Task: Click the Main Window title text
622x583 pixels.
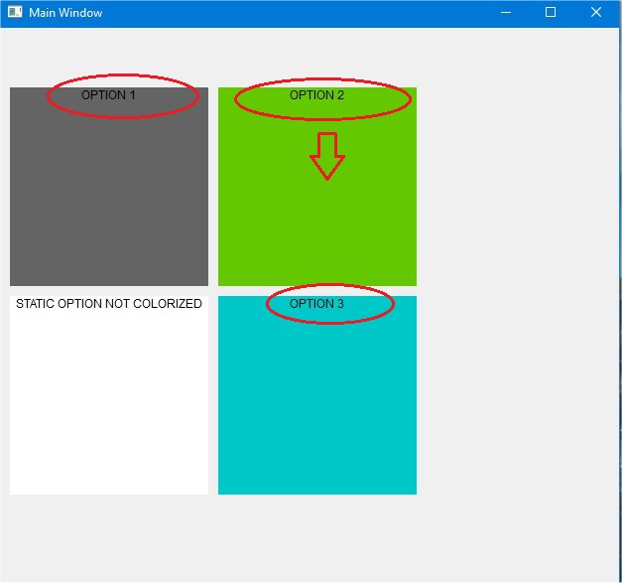Action: [x=65, y=13]
